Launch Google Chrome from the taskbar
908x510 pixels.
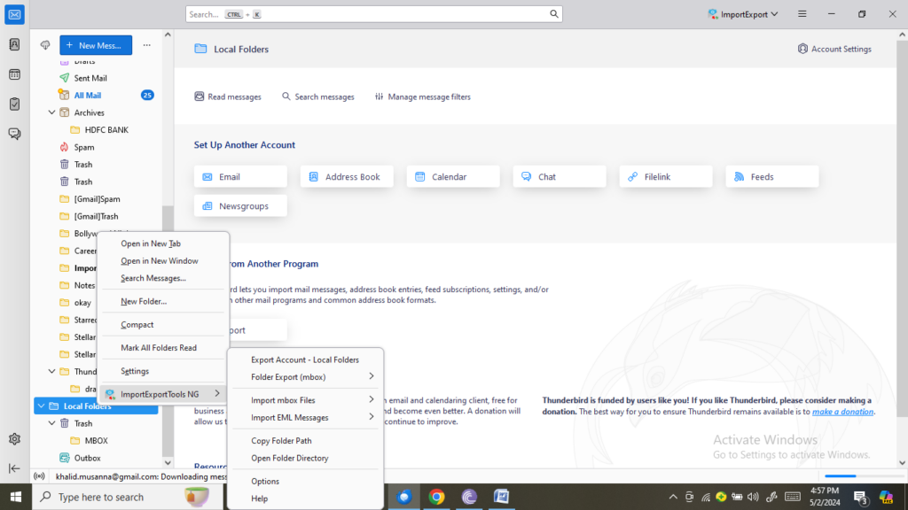pos(436,497)
